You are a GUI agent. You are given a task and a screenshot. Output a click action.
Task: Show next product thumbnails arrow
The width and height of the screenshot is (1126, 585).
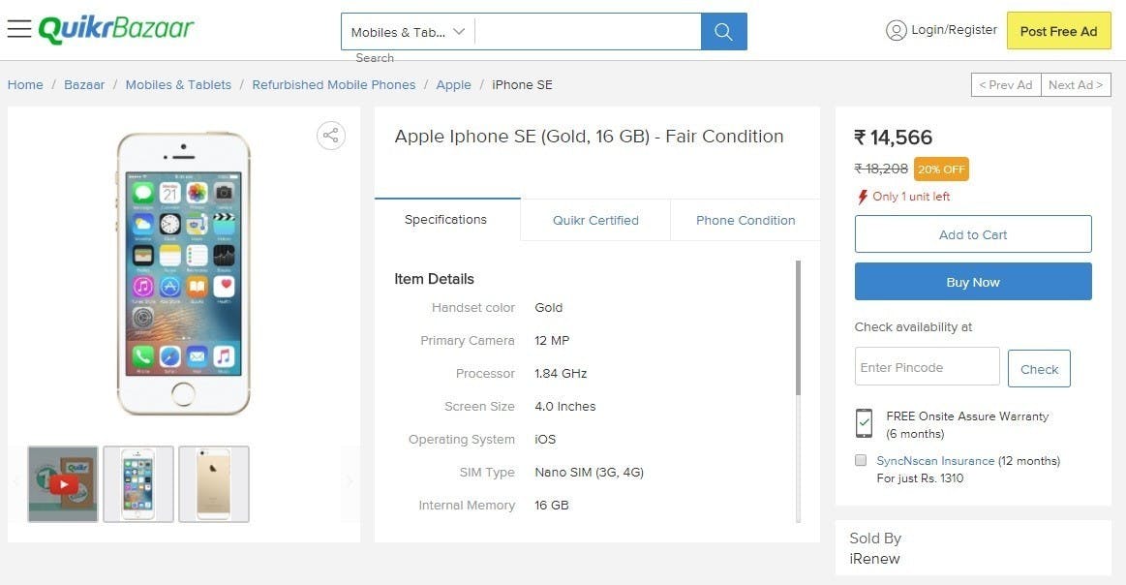click(350, 481)
